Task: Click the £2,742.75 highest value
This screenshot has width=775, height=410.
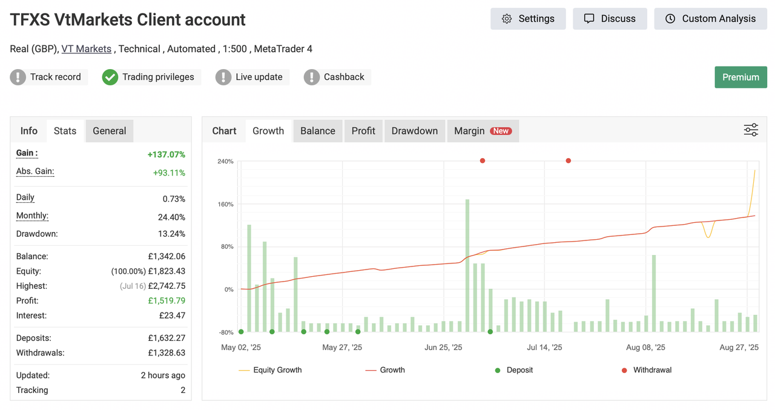Action: pyautogui.click(x=167, y=286)
